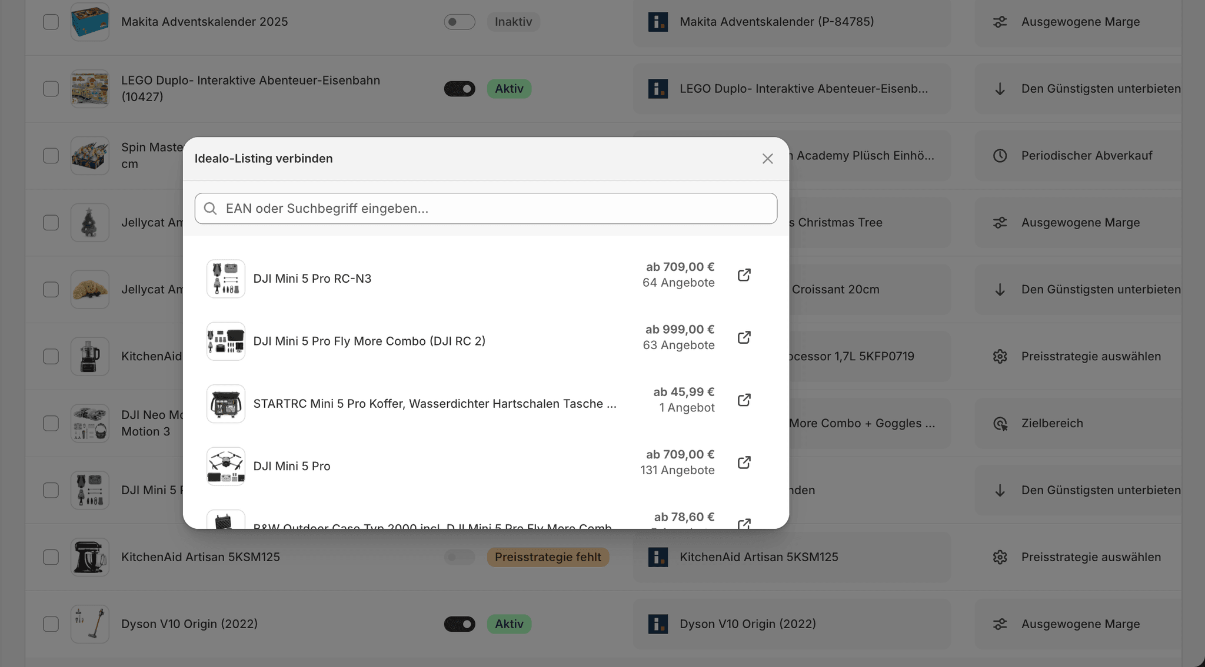Open external link for DJI Mini 5 Pro with 131 Angebote
This screenshot has height=667, width=1205.
pos(744,462)
